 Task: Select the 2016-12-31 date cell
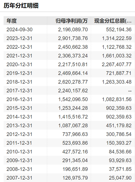tap(19, 99)
